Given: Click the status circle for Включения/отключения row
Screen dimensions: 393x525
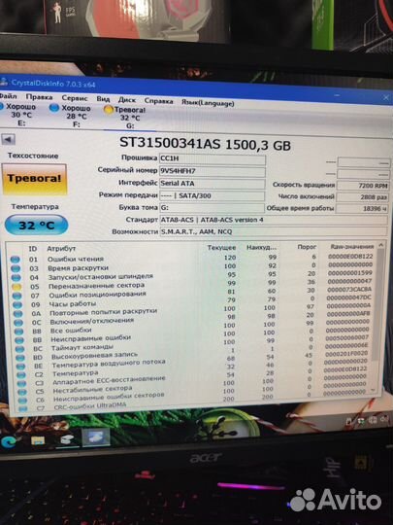Looking at the screenshot, I should pos(18,323).
